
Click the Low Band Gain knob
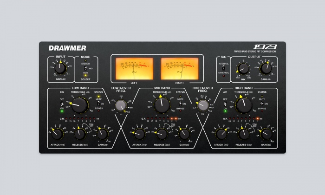point(103,134)
